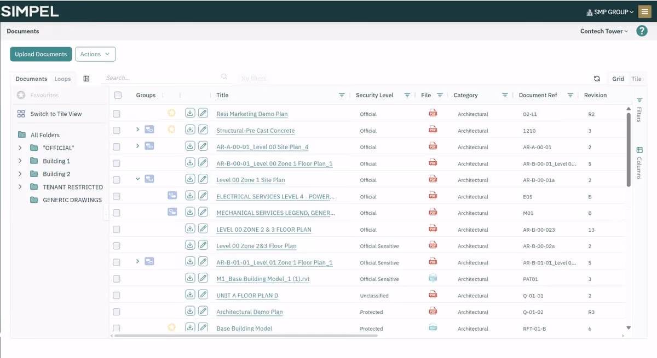Screen dimensions: 657x358
Task: Toggle favourite star on Resi Marketing Demo Plan
Action: [x=171, y=113]
